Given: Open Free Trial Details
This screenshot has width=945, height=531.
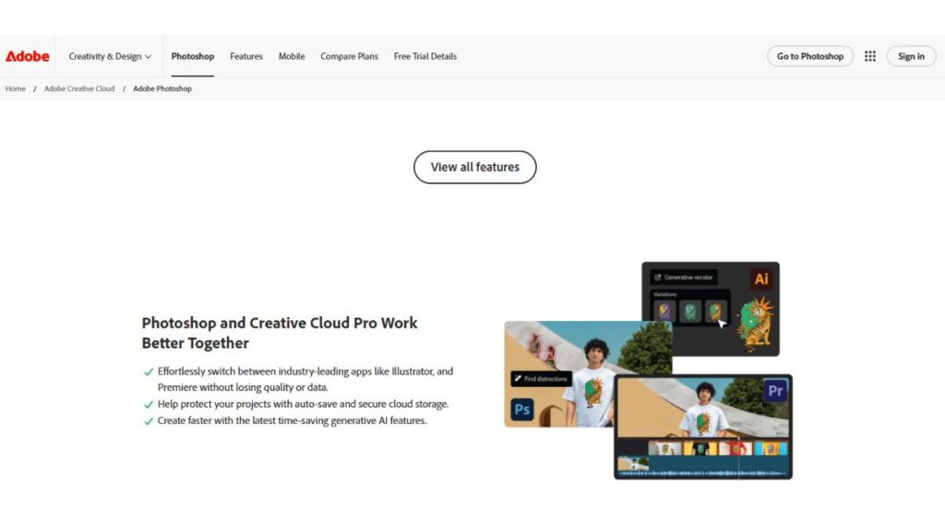Looking at the screenshot, I should [x=425, y=55].
